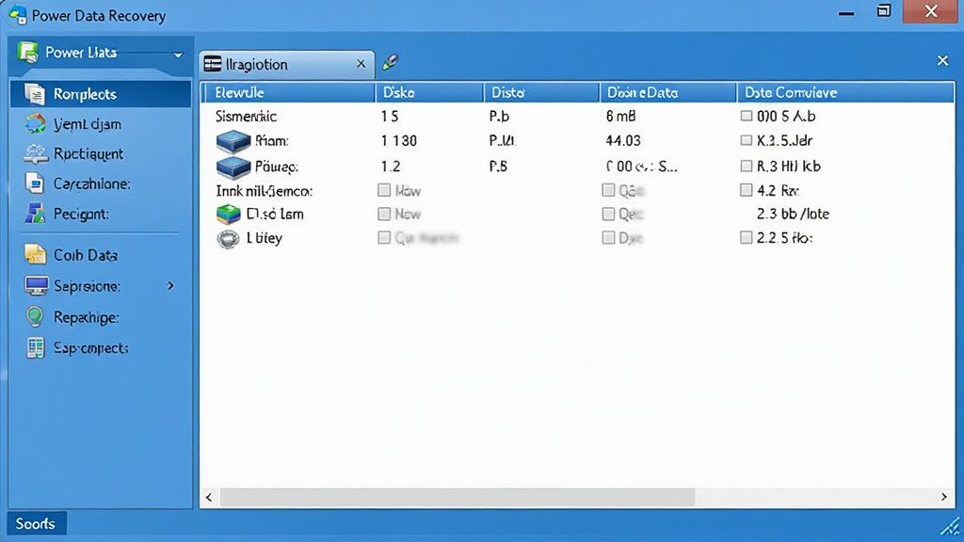Select the Romplects sidebar item
Viewport: 964px width, 542px height.
tap(101, 94)
